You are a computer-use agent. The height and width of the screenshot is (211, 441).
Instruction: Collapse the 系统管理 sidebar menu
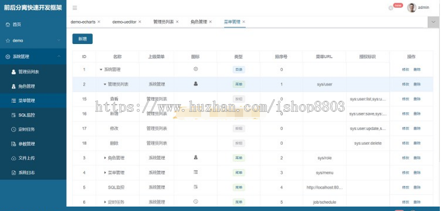click(x=33, y=57)
